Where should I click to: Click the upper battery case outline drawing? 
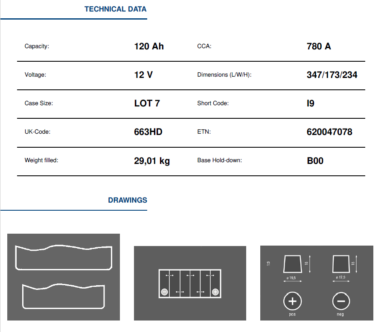point(64,257)
